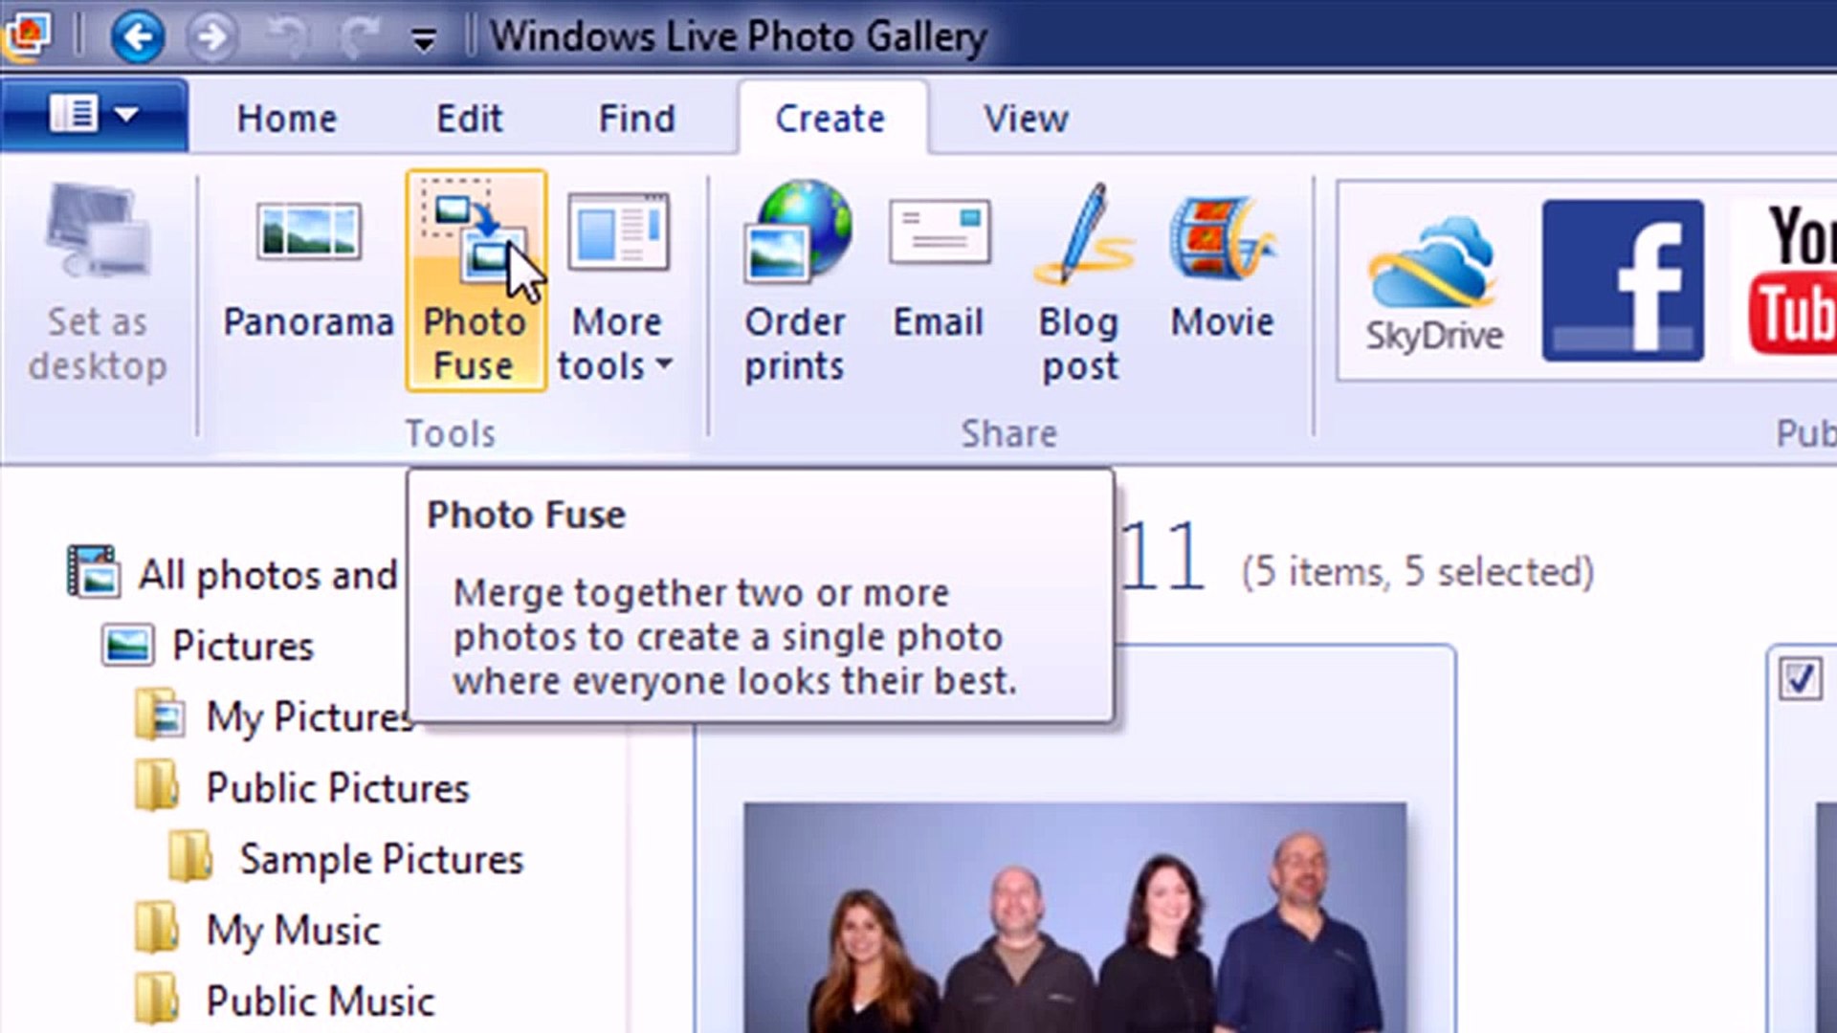
Task: Click the blue Back arrow button
Action: pos(138,37)
